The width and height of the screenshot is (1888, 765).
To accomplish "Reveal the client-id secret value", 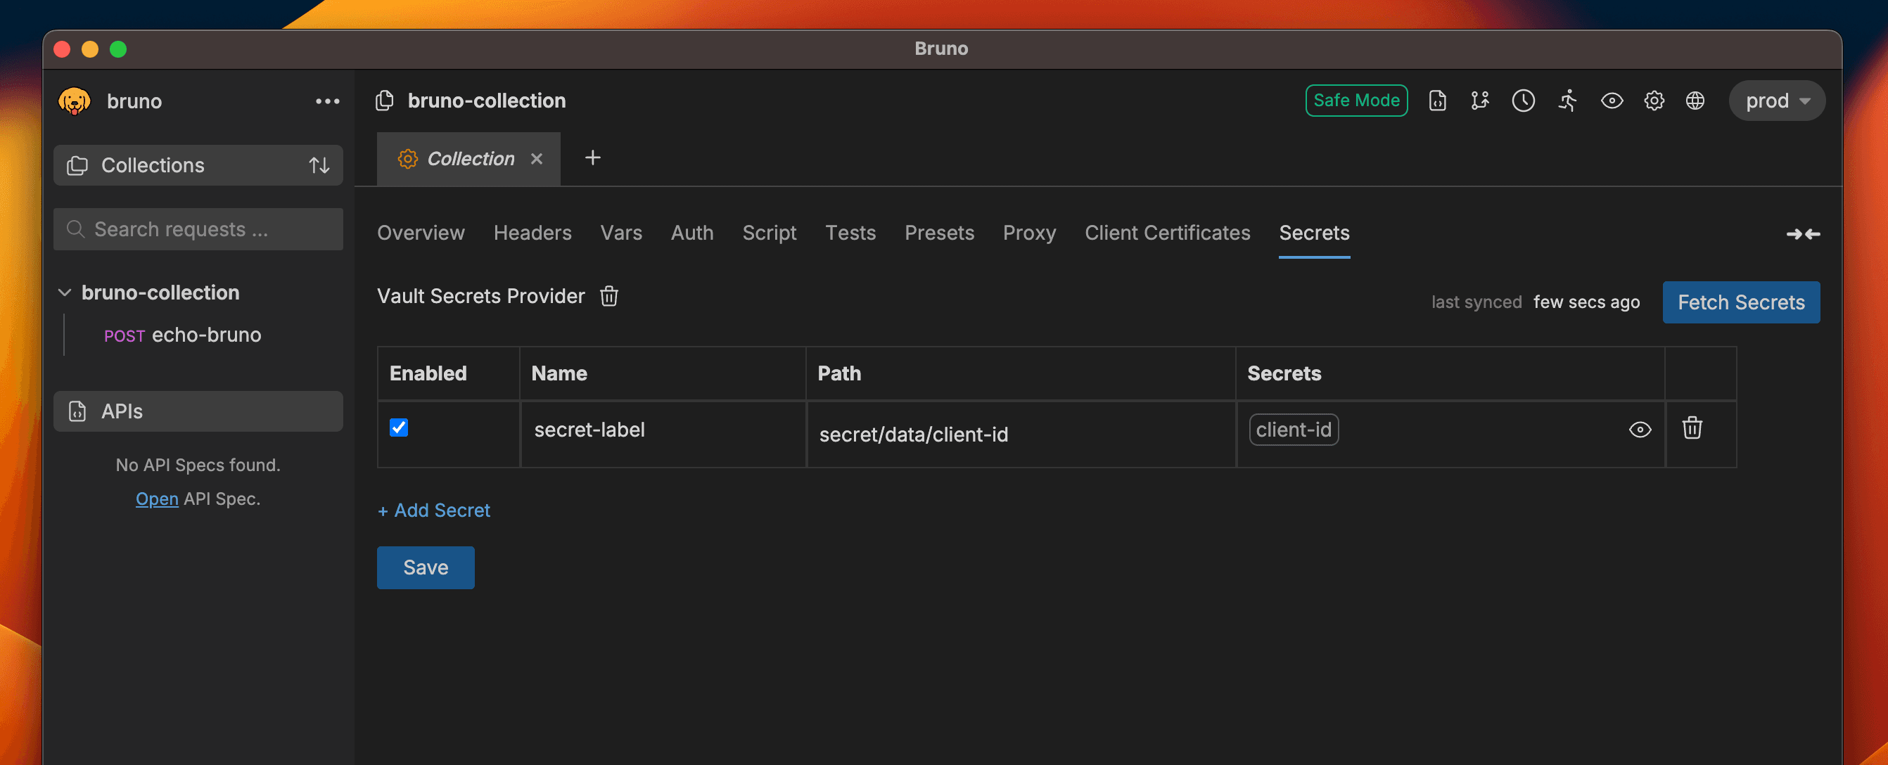I will (1640, 430).
